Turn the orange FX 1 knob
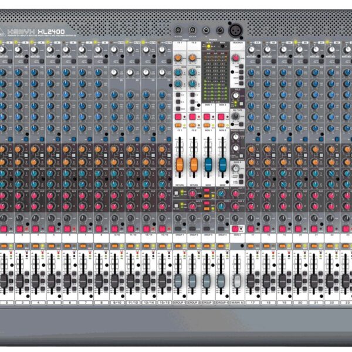Viewport: 352px width, 352px height. (x=177, y=58)
